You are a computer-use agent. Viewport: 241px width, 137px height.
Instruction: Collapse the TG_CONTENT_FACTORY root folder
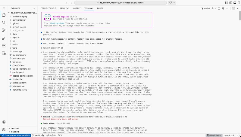(x=23, y=13)
